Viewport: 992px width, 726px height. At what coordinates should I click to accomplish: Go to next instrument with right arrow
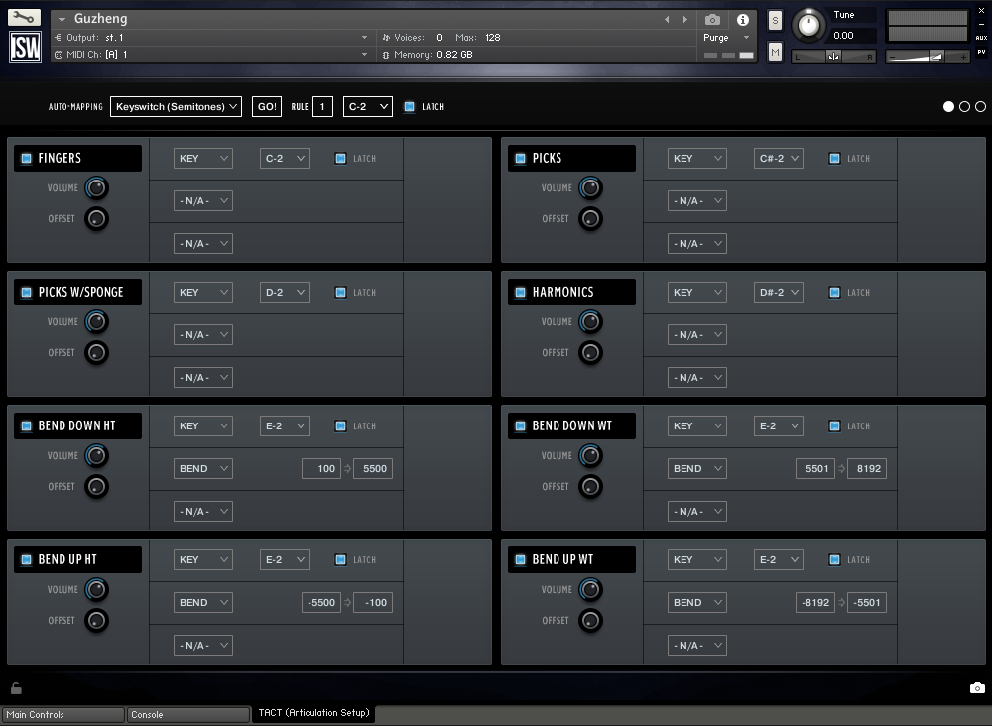[x=684, y=20]
